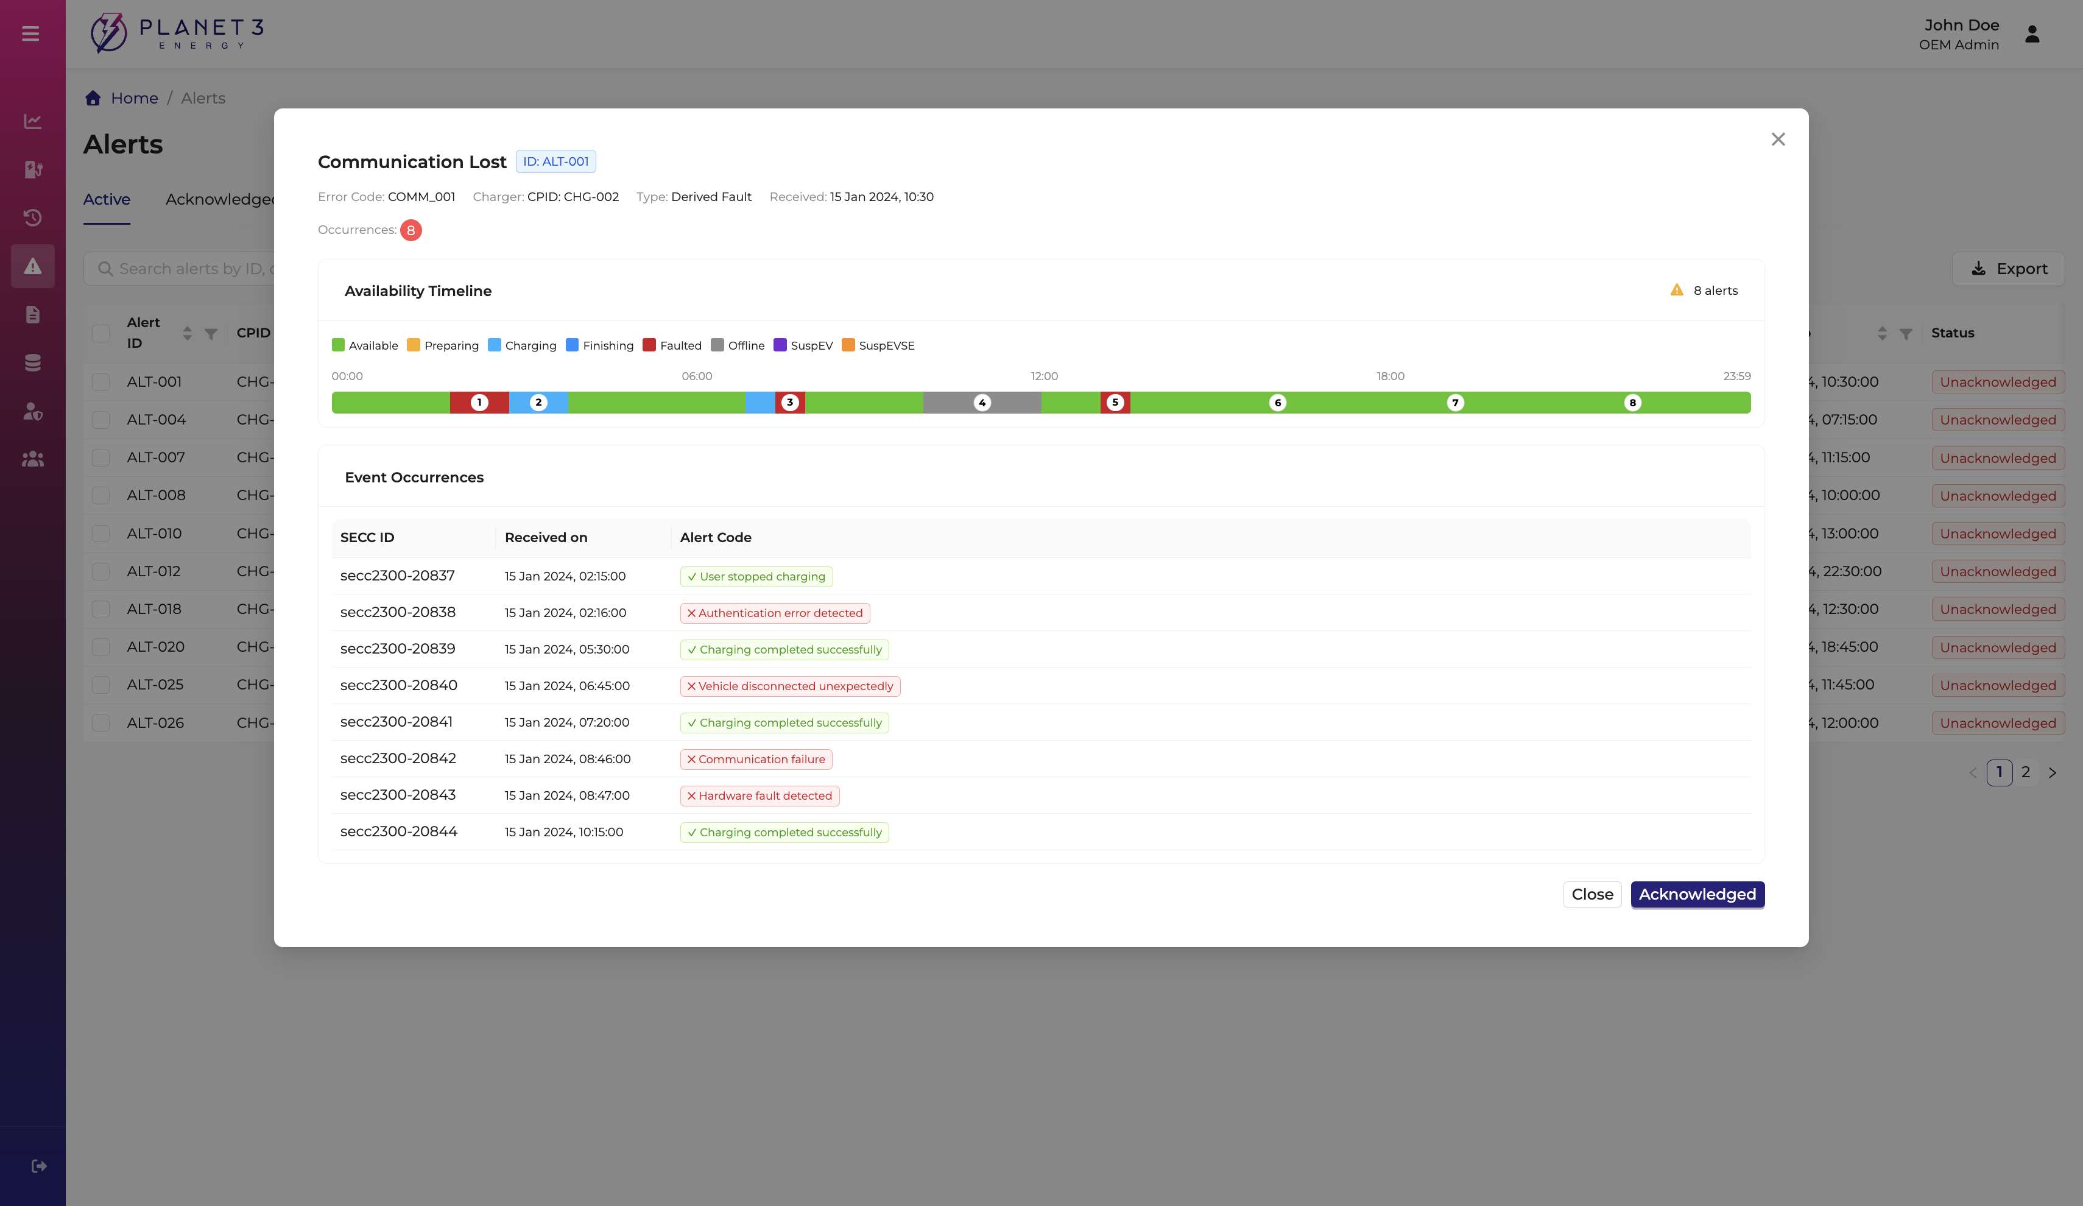Click the Occurrences count badge 8

[411, 230]
